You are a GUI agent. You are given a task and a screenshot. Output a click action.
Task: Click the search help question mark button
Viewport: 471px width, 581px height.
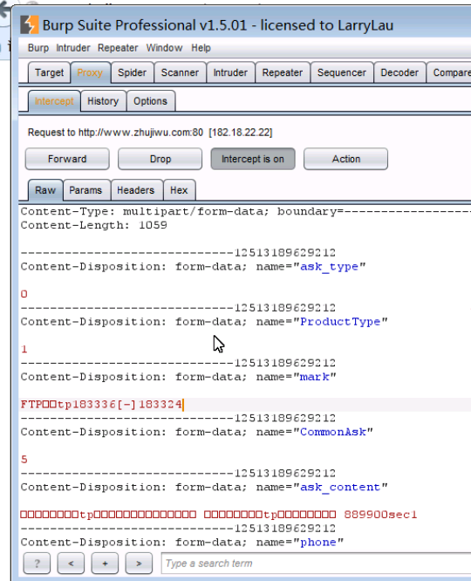point(37,564)
